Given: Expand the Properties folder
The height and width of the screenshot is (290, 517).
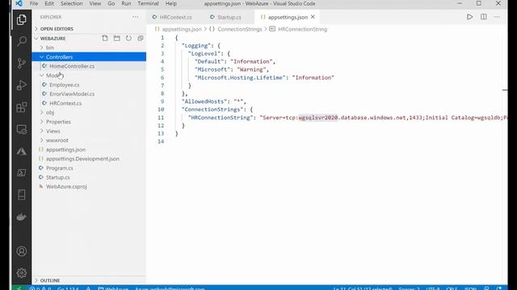Looking at the screenshot, I should [x=58, y=122].
